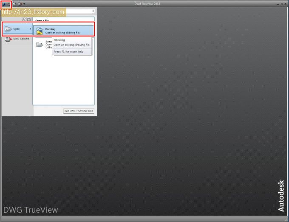Expand the Open submenu arrow

click(x=30, y=29)
